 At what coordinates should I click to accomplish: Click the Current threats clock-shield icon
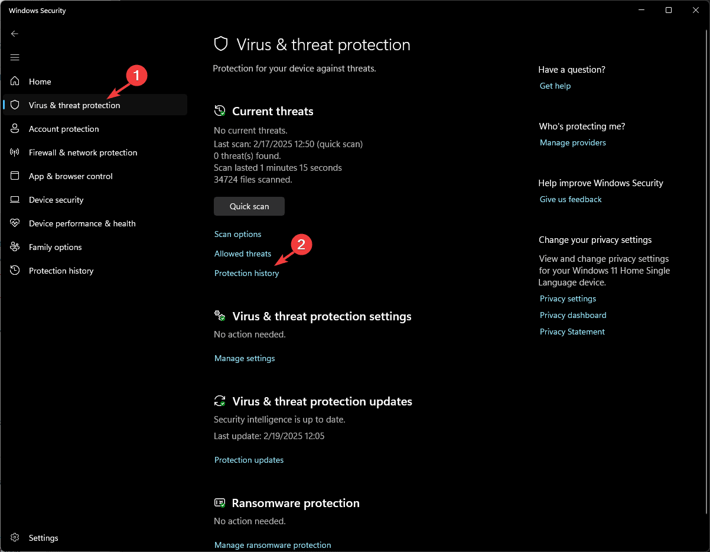tap(220, 111)
